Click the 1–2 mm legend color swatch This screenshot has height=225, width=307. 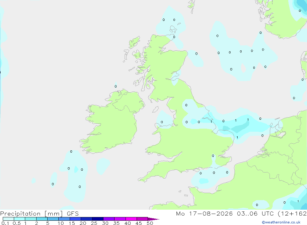[x=30, y=219]
